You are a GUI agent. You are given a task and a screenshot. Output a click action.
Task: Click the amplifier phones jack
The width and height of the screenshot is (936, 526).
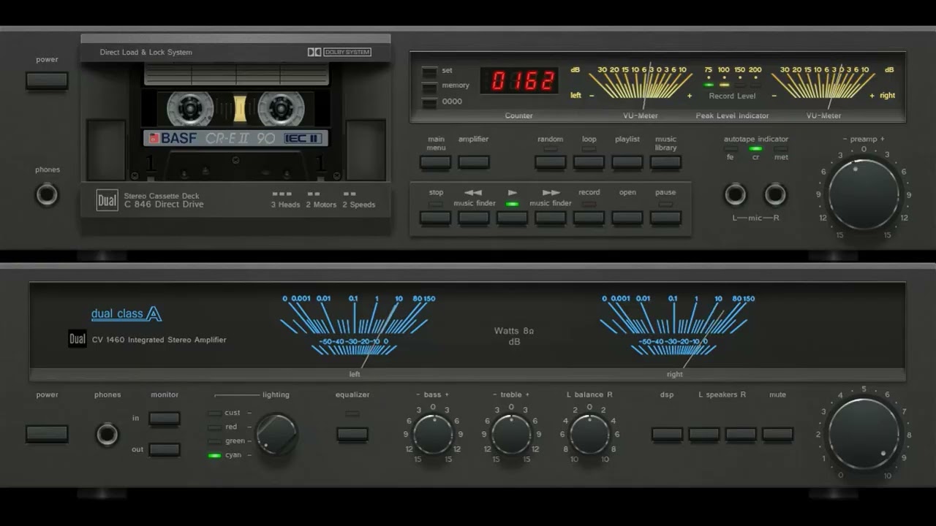(107, 435)
